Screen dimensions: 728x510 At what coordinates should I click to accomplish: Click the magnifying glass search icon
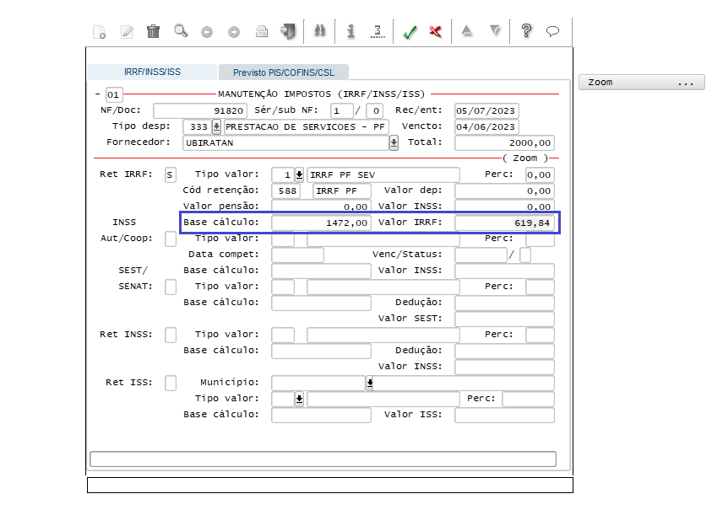pyautogui.click(x=180, y=32)
